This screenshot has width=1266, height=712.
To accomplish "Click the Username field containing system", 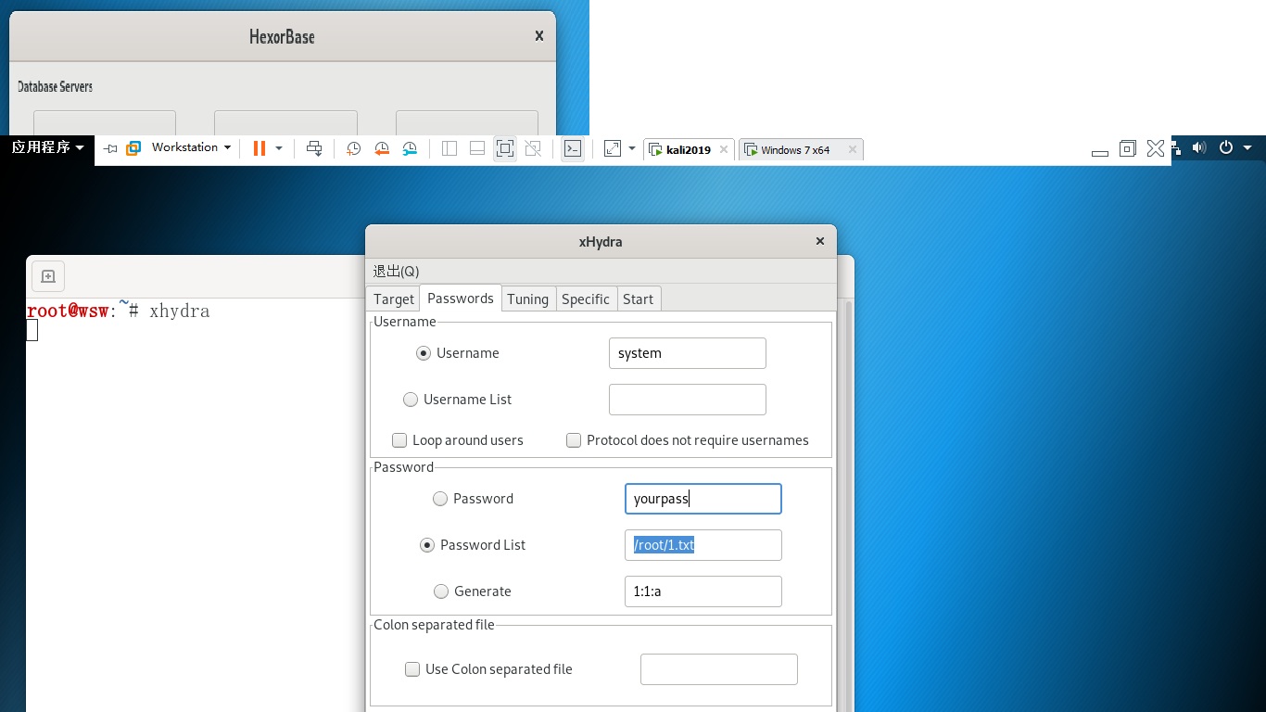I will click(x=688, y=353).
